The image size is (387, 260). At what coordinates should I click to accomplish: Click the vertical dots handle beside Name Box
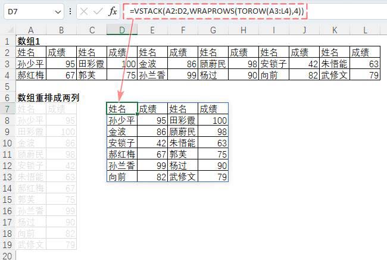click(71, 12)
